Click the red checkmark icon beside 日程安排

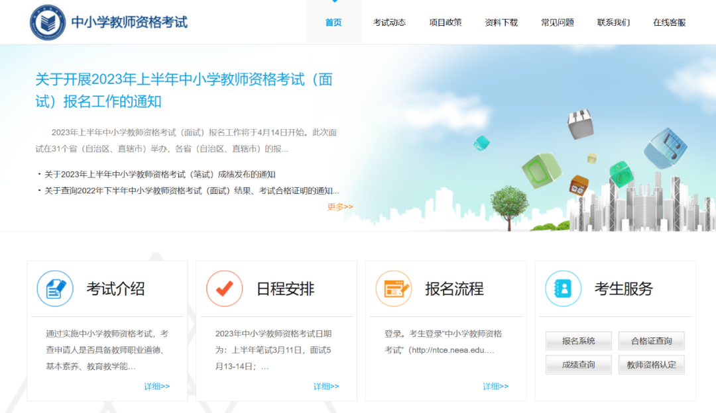[225, 289]
